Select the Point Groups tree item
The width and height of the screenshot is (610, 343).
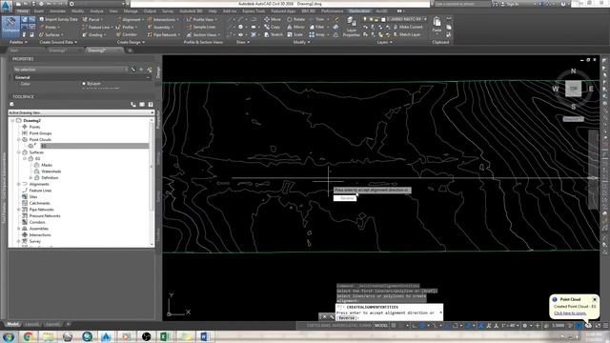point(40,133)
